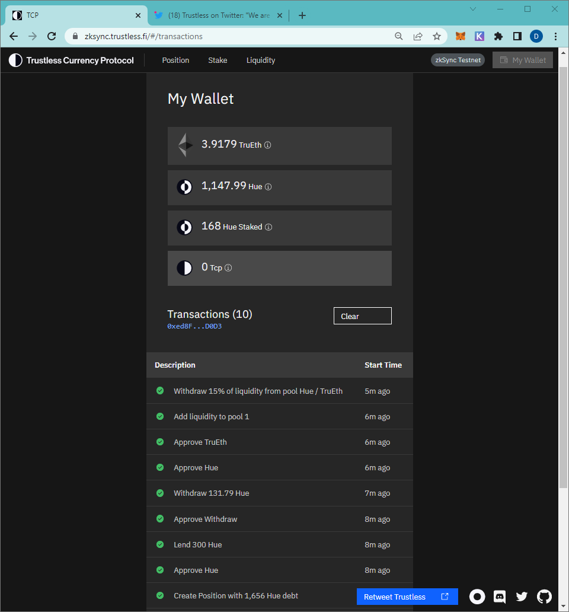Expand tab search chevron in title bar
The height and width of the screenshot is (612, 569).
[473, 9]
